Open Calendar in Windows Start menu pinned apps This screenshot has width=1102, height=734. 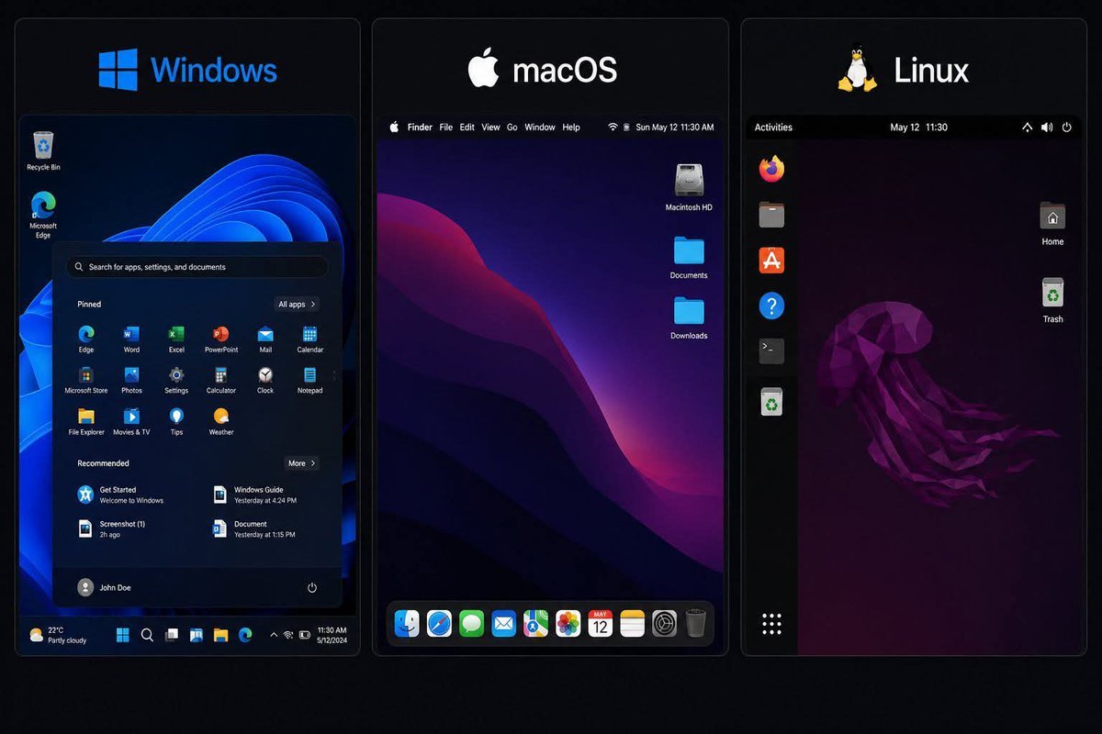pos(310,339)
